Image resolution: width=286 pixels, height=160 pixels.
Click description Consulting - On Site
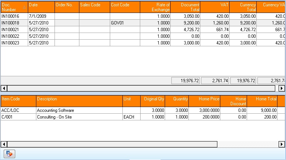click(x=55, y=117)
